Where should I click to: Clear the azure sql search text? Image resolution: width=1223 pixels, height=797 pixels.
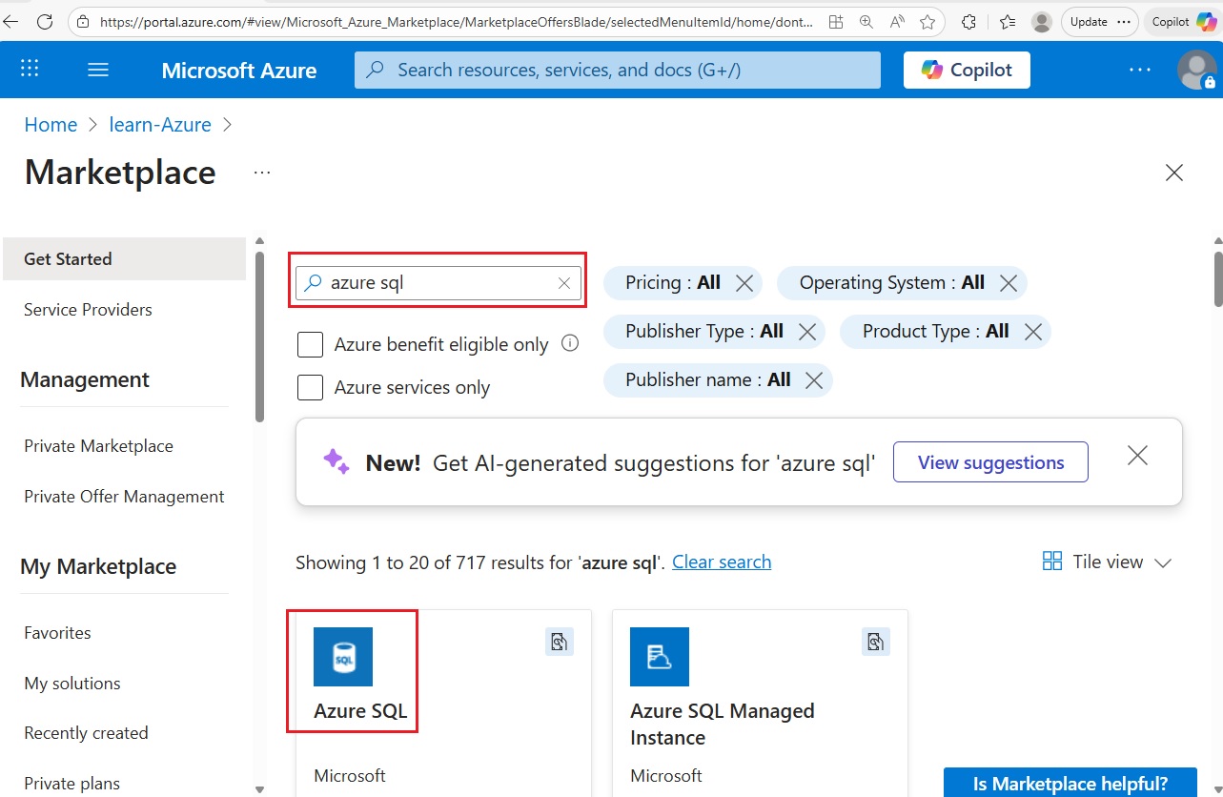pyautogui.click(x=564, y=283)
